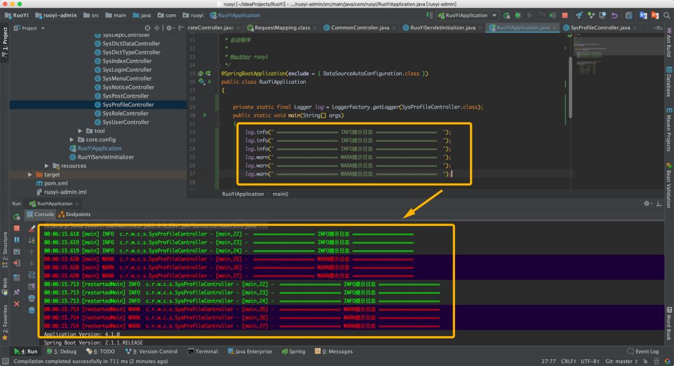Open Project panel settings gear
674x366 pixels.
tap(170, 28)
